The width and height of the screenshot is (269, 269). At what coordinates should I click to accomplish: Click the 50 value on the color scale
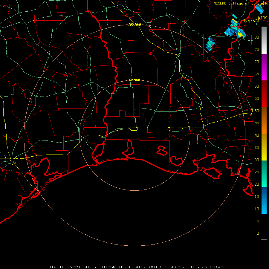click(x=257, y=111)
